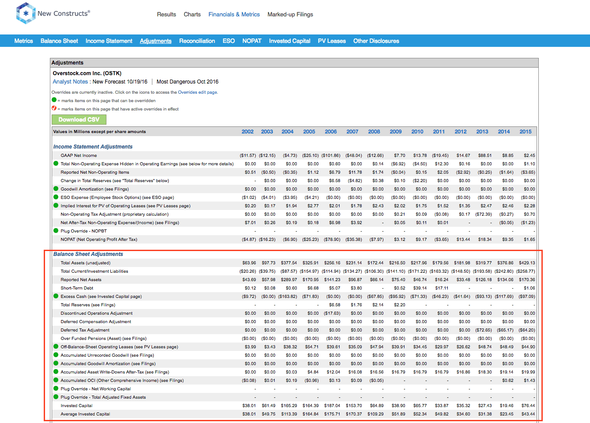Click the New Forecast 10/19/16 text
590x423 pixels.
(x=120, y=82)
